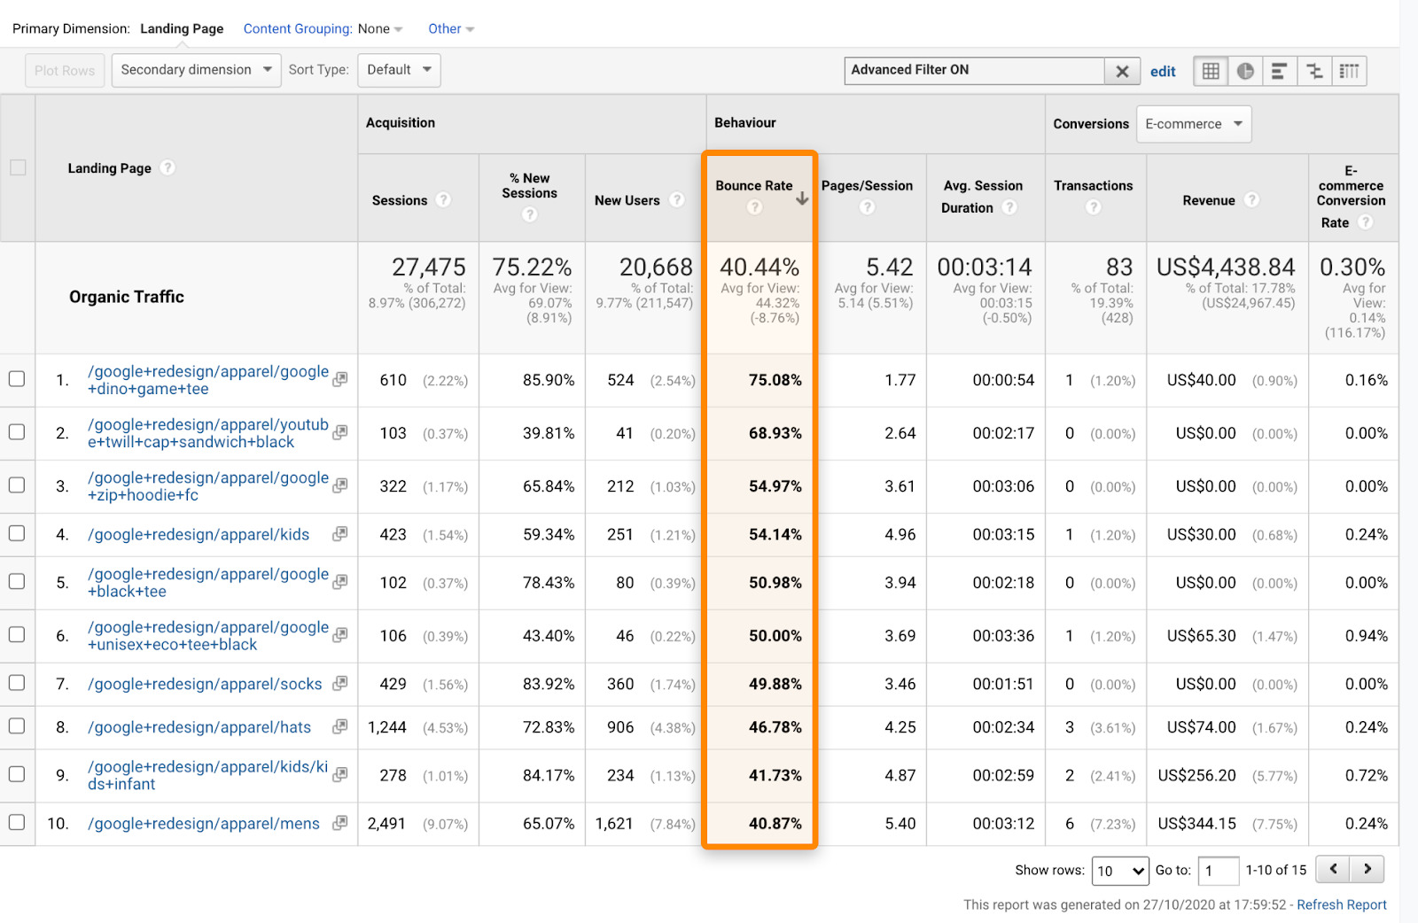Click the external link icon beside /google+redesign/apparel/hats

[x=339, y=725]
